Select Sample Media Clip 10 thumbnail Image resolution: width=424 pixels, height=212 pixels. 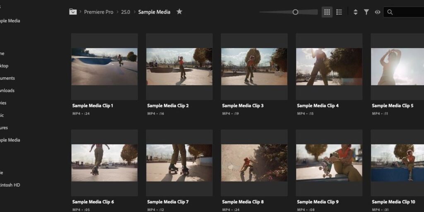click(x=397, y=163)
